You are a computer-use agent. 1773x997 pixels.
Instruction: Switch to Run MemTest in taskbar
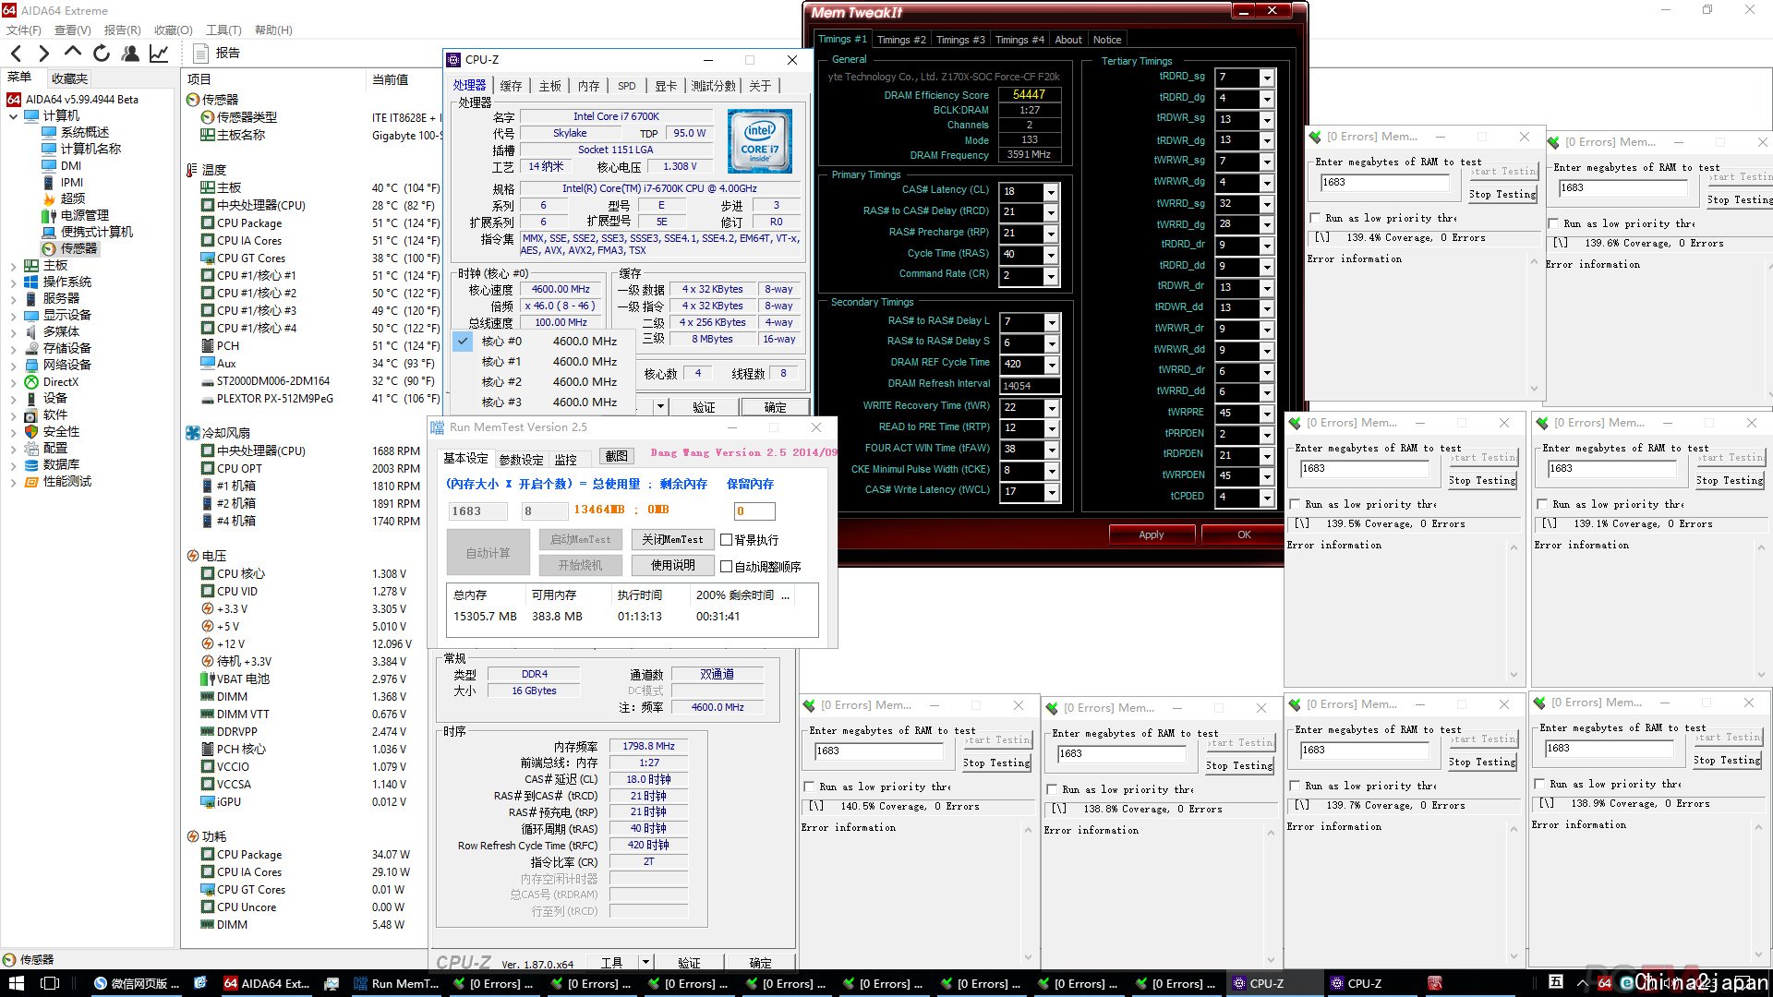[395, 983]
